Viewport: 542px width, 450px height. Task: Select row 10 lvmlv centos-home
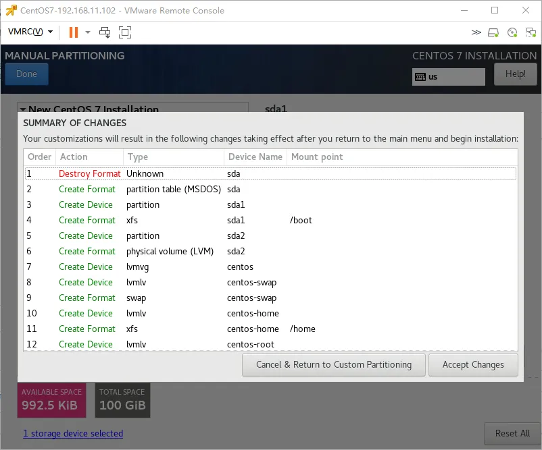point(270,313)
